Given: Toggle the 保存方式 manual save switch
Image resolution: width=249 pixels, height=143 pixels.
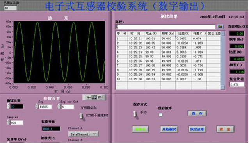Looking at the screenshot, I should click(x=135, y=114).
